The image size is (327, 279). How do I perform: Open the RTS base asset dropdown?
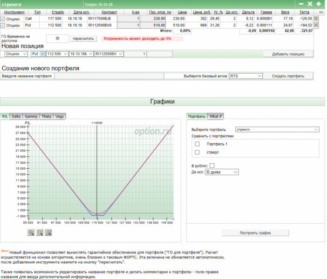coord(245,76)
